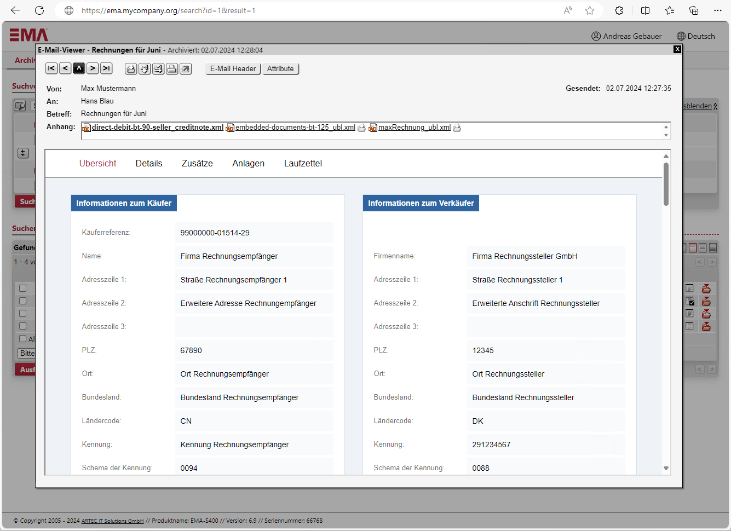Open e-mail in new window icon

[x=186, y=69]
